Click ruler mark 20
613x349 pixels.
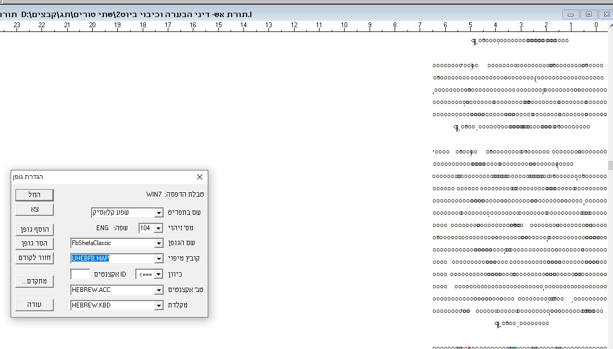(92, 25)
